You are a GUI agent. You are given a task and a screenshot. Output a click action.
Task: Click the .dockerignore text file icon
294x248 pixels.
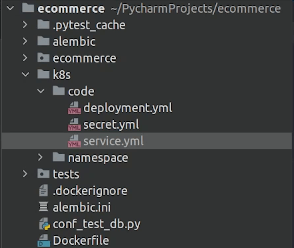(43, 191)
